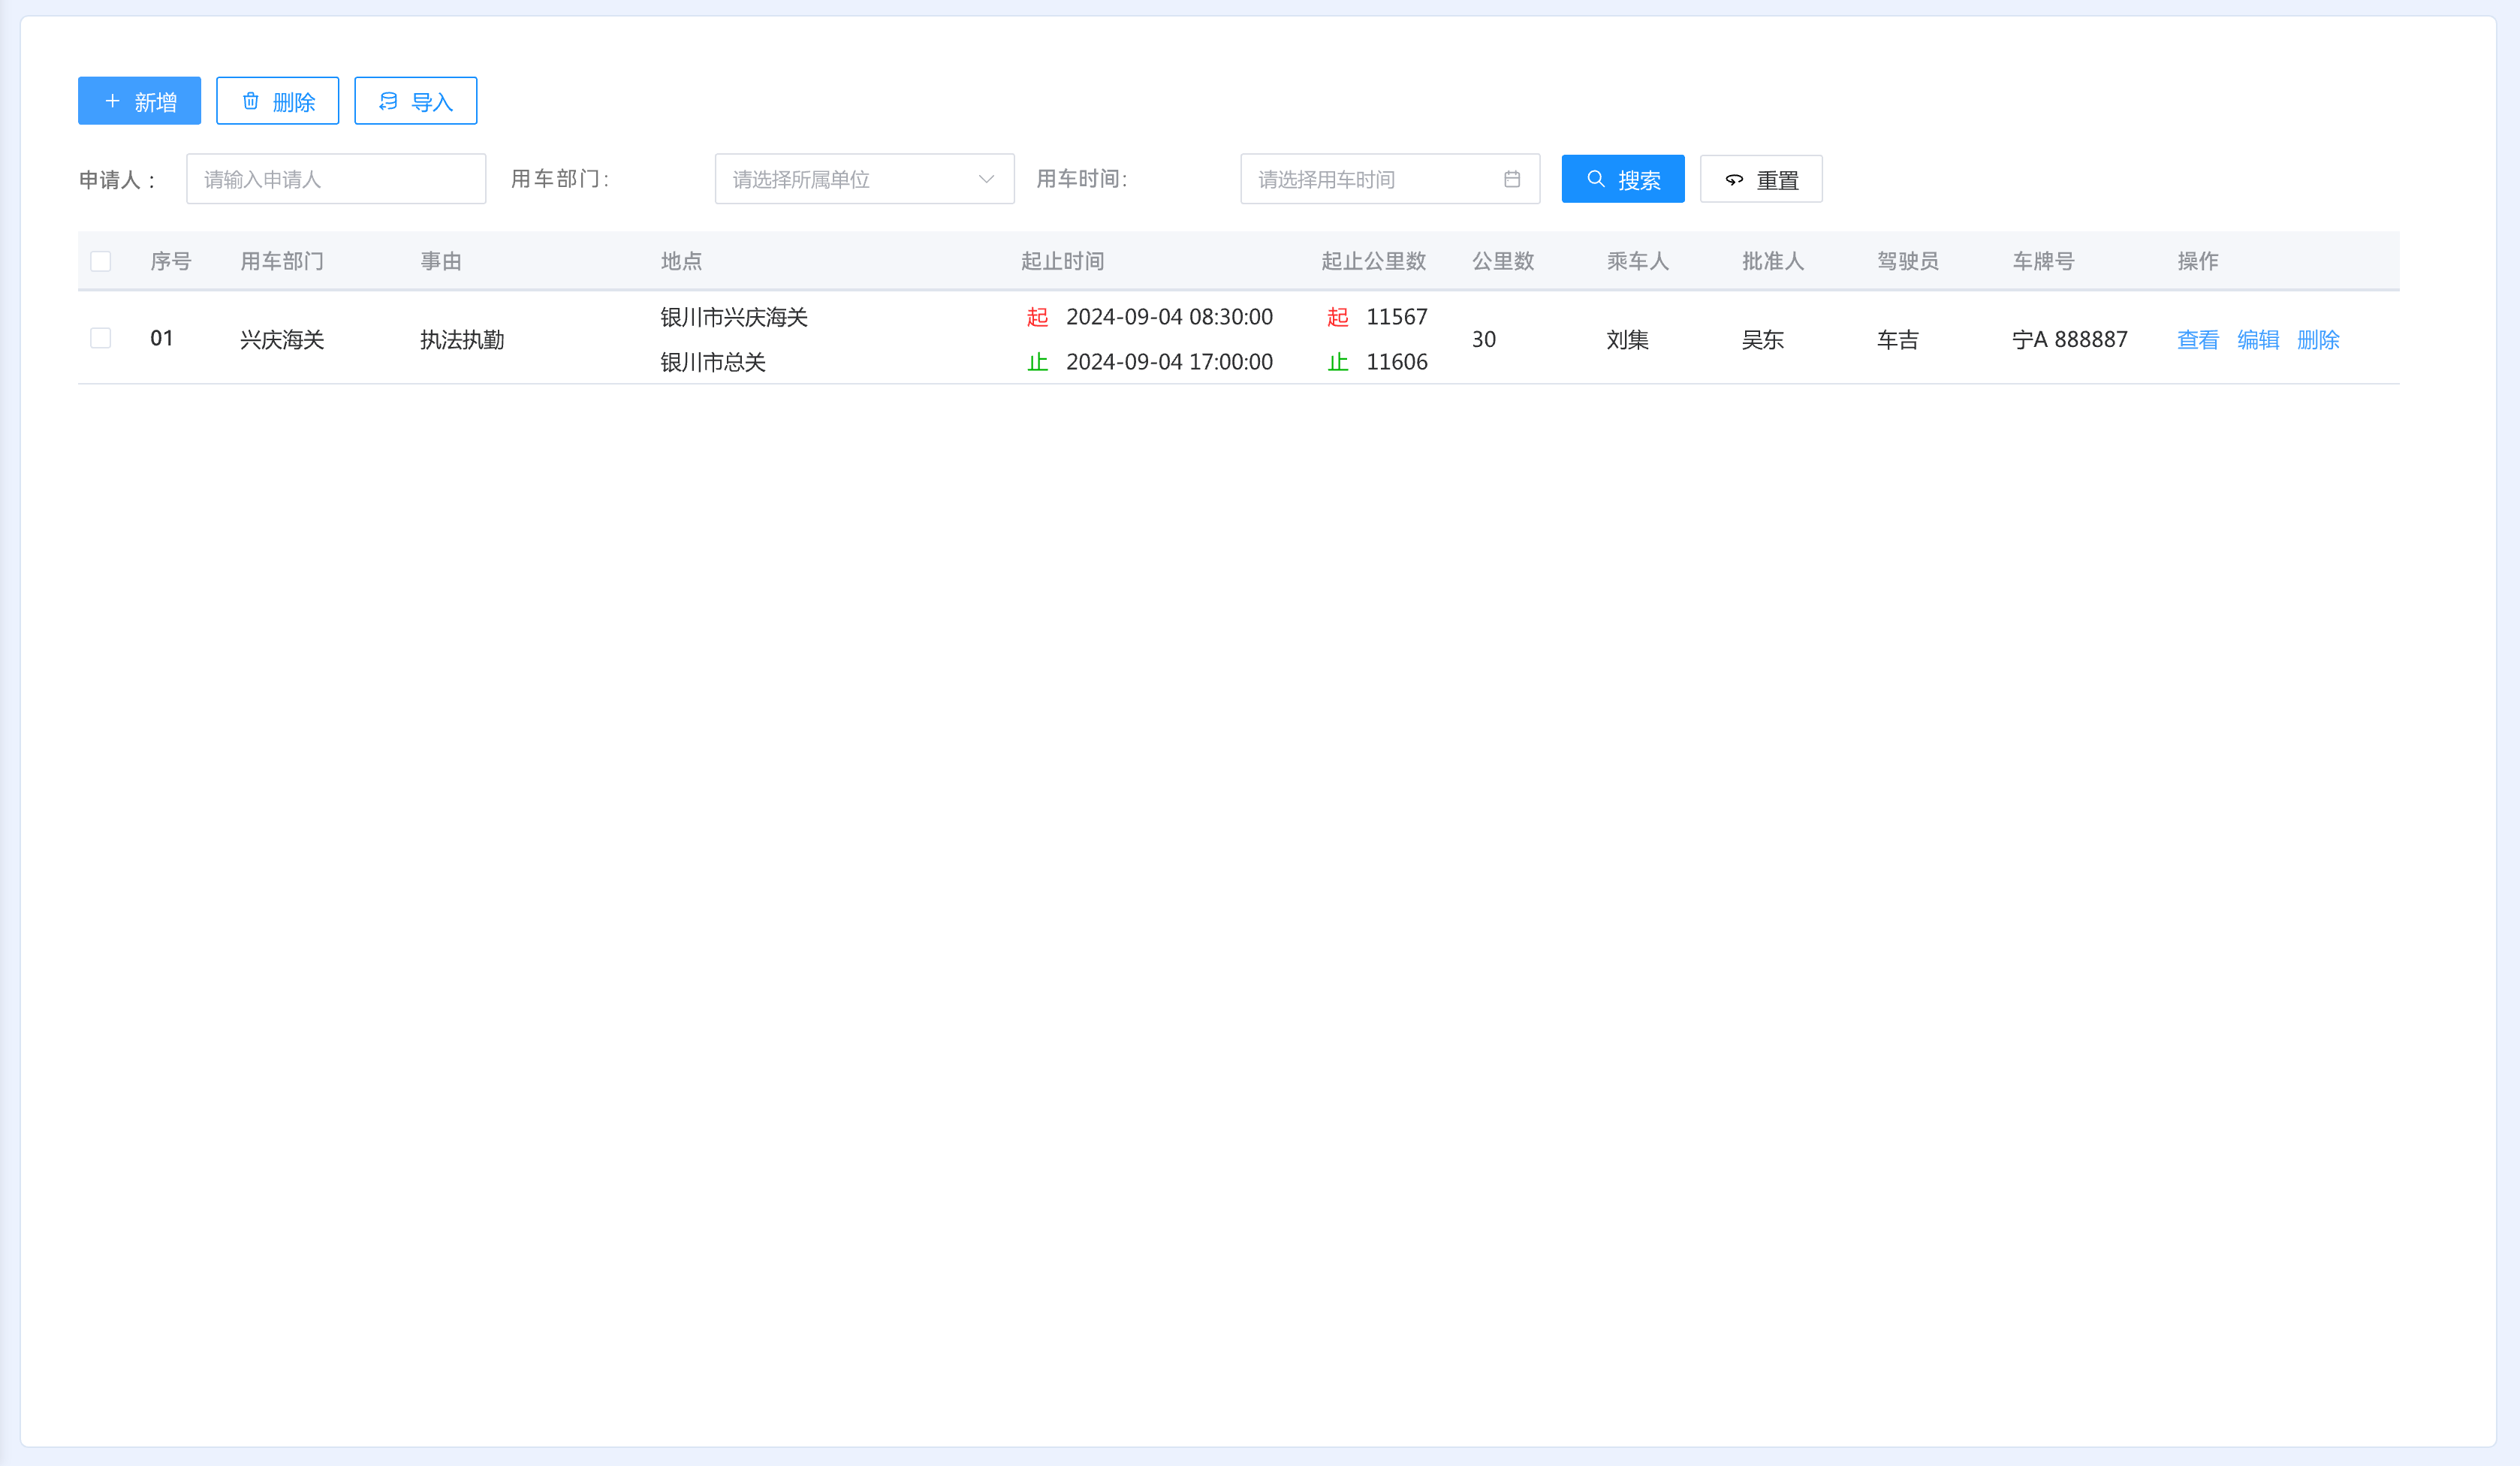Click the reset arrow icon on 重置

click(1734, 180)
